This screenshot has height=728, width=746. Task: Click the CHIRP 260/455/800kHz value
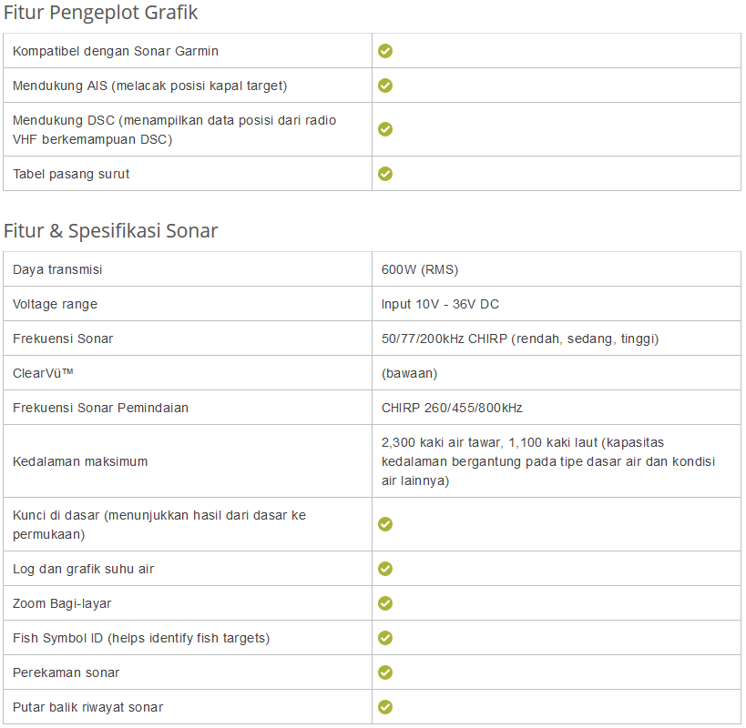point(452,408)
